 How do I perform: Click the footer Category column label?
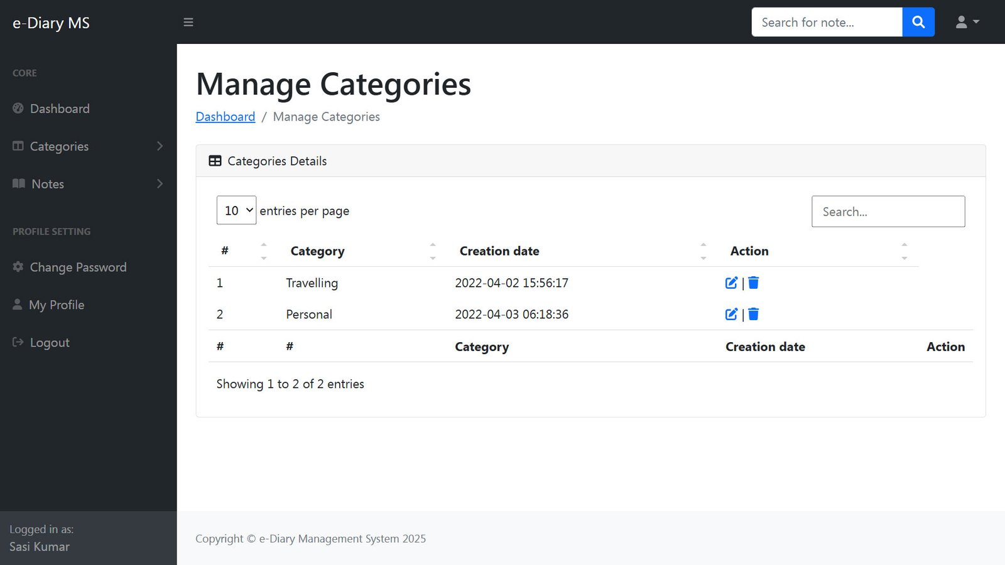[482, 347]
